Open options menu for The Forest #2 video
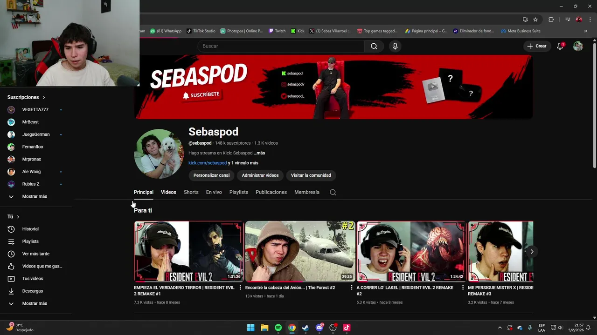The width and height of the screenshot is (597, 335). coord(352,288)
